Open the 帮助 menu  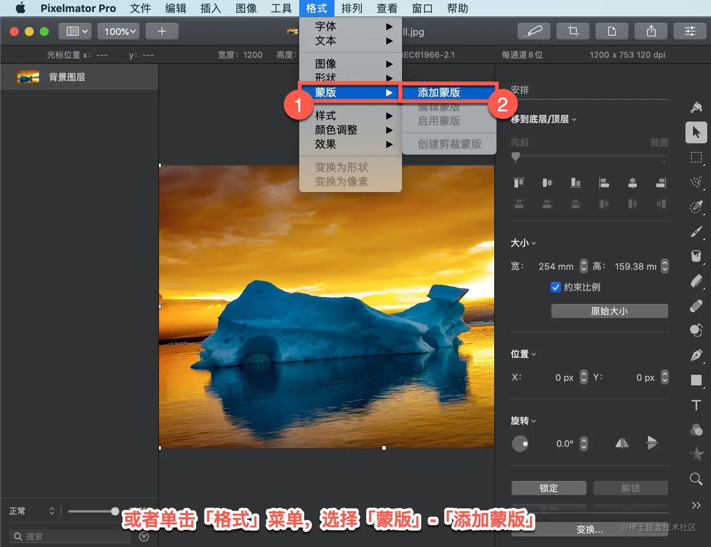click(x=458, y=8)
